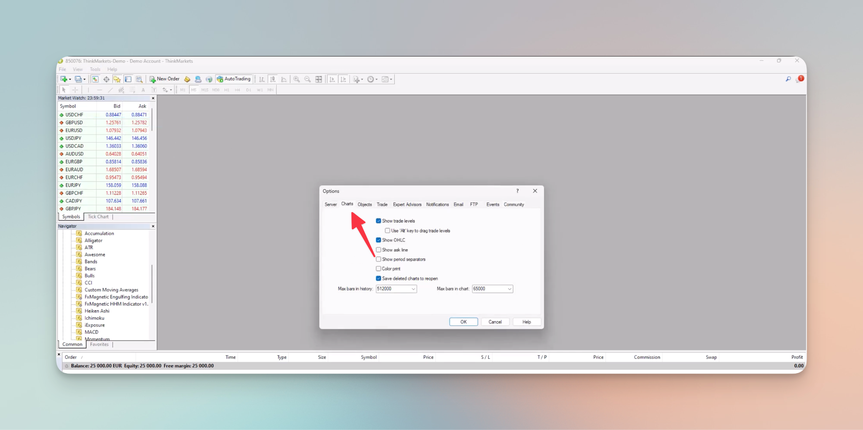Enable Show ask line checkbox

click(378, 250)
